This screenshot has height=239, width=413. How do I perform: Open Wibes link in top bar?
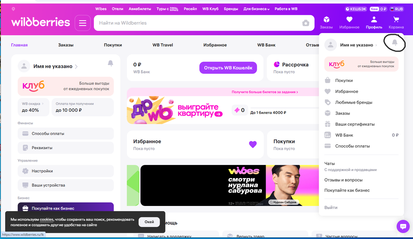(x=101, y=9)
